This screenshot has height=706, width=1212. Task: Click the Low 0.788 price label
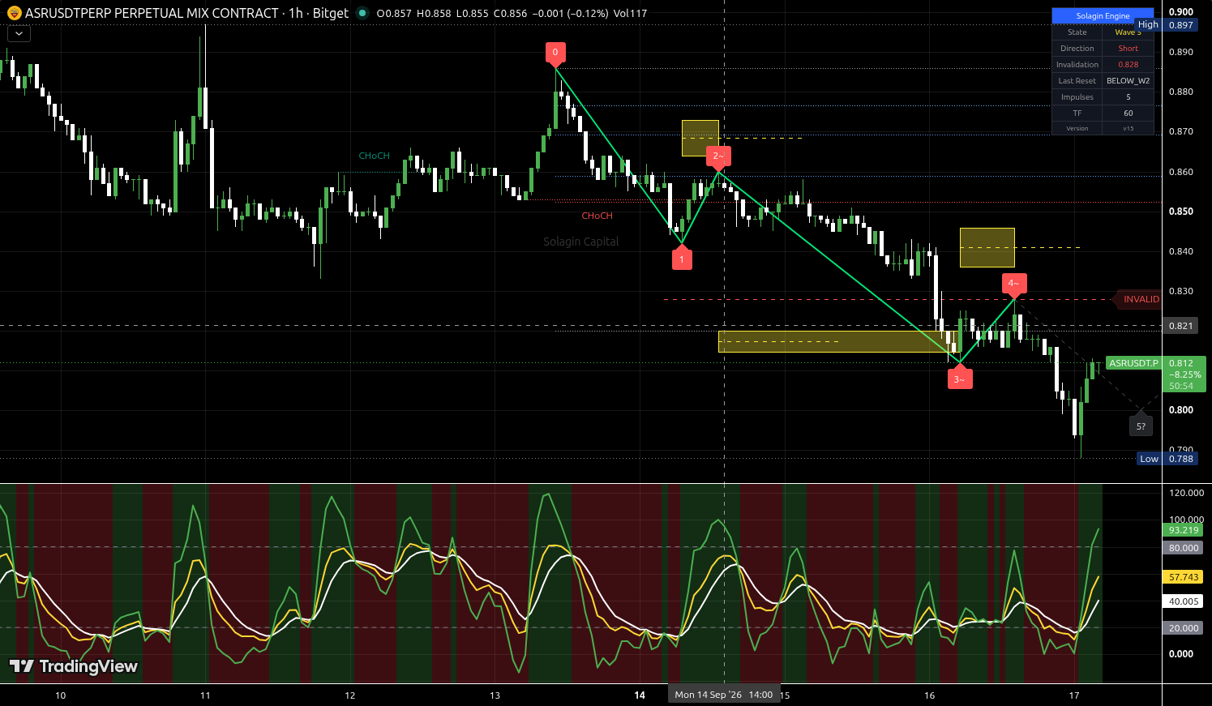(1167, 459)
